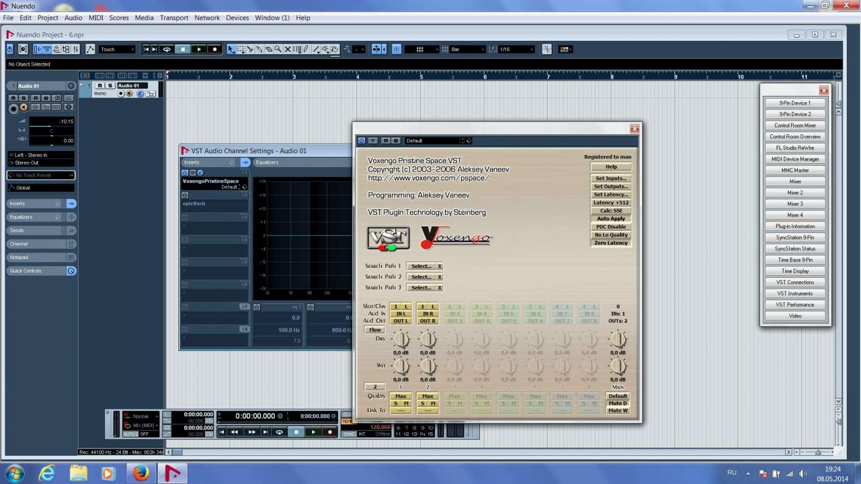Click Select... for Search Path 1
Screen dimensions: 861x484
421,266
